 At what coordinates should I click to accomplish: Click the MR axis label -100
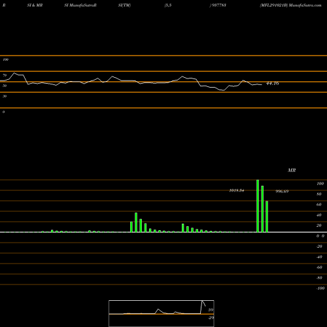(x=320, y=288)
